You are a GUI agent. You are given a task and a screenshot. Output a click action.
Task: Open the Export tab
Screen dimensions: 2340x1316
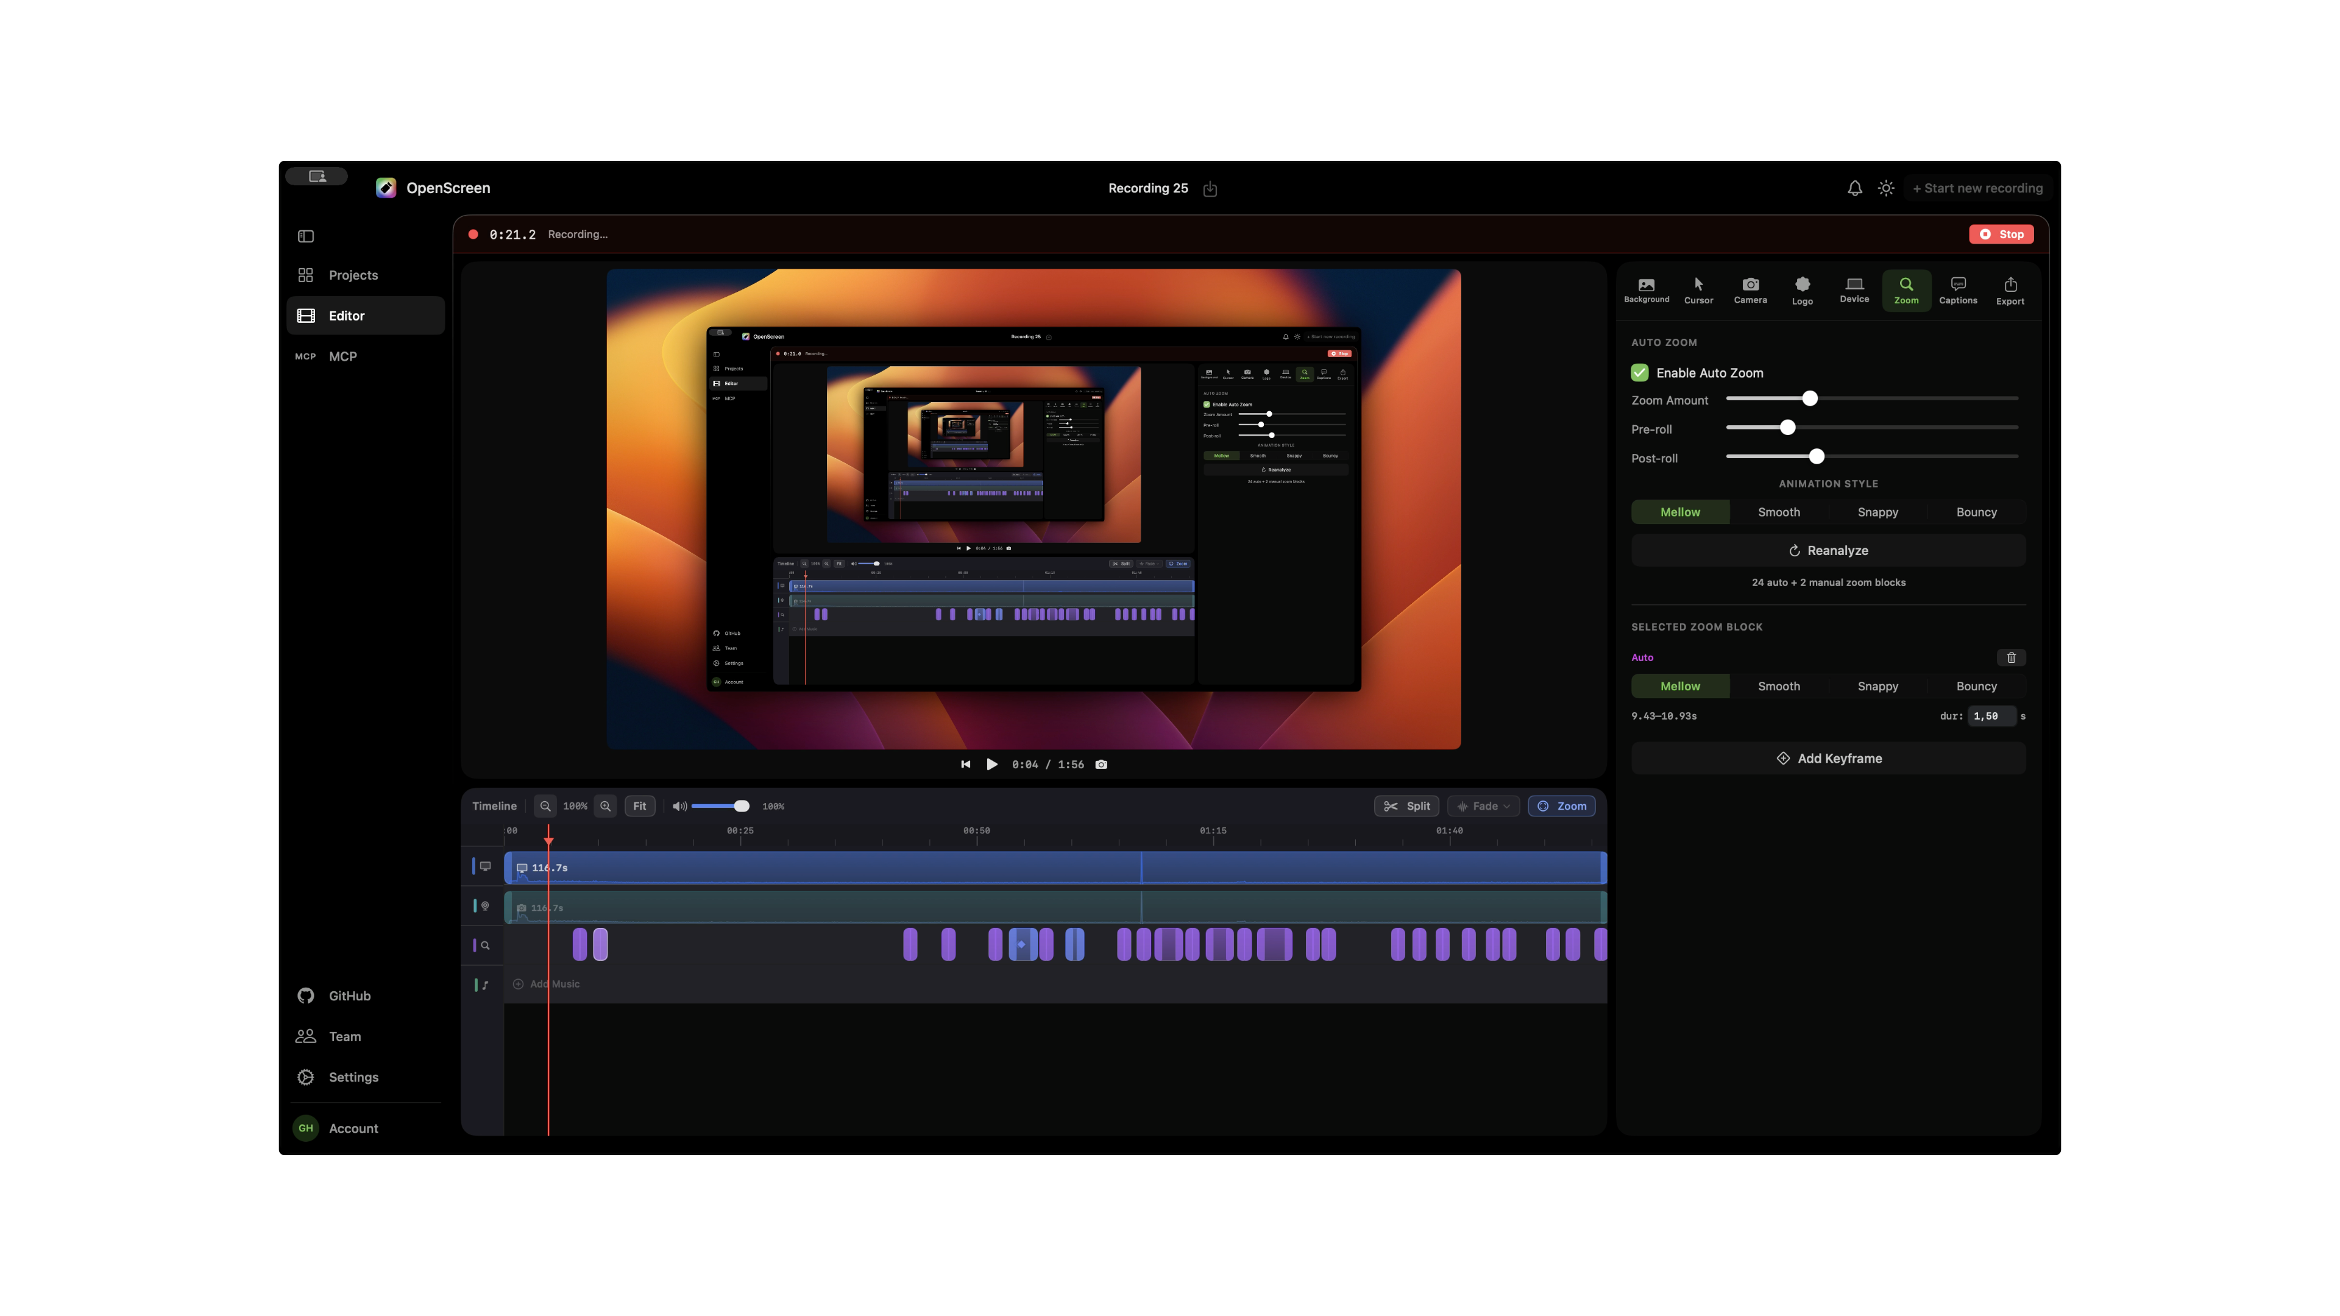2009,291
